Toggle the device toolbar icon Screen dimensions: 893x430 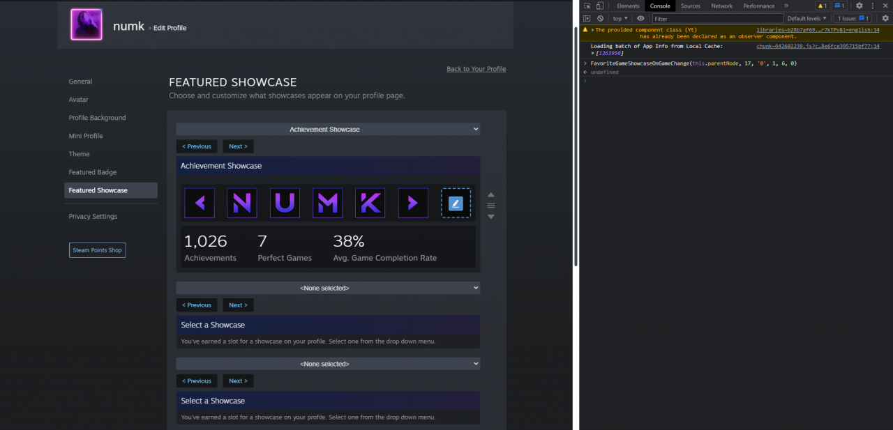599,6
